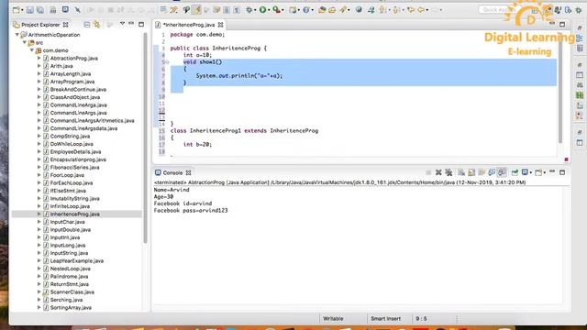Select LeapYearExample.java file
This screenshot has height=330, width=587.
(x=77, y=260)
